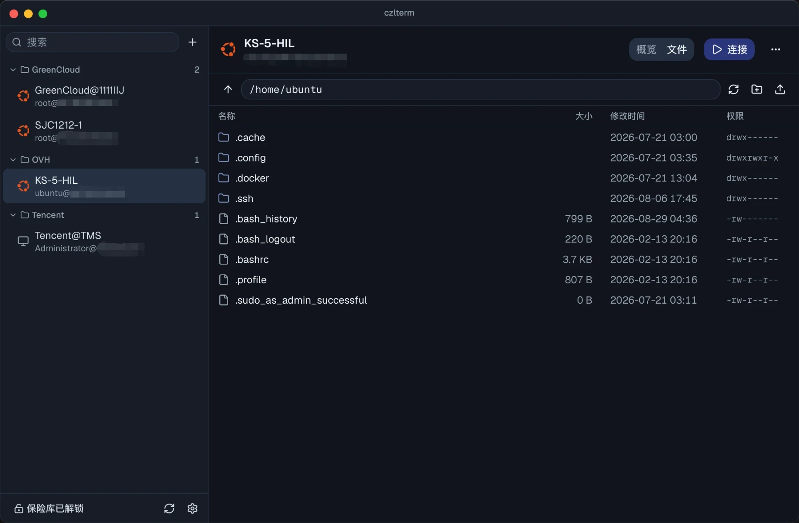Create a new folder icon
Screen dimensions: 799x523
pos(757,89)
